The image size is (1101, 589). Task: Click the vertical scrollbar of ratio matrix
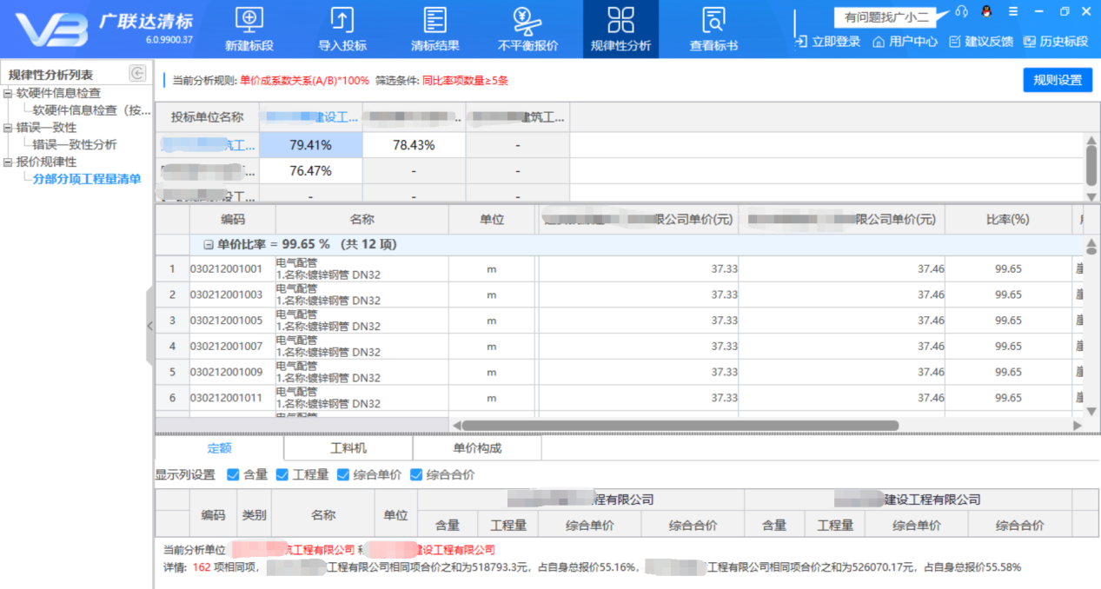(1091, 165)
